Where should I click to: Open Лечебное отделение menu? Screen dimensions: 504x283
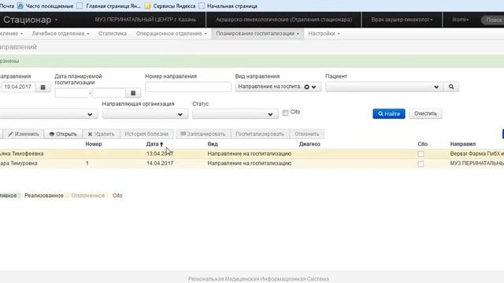[x=61, y=33]
